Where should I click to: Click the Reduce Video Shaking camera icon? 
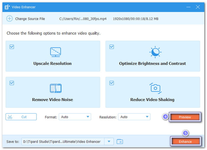pos(155,88)
